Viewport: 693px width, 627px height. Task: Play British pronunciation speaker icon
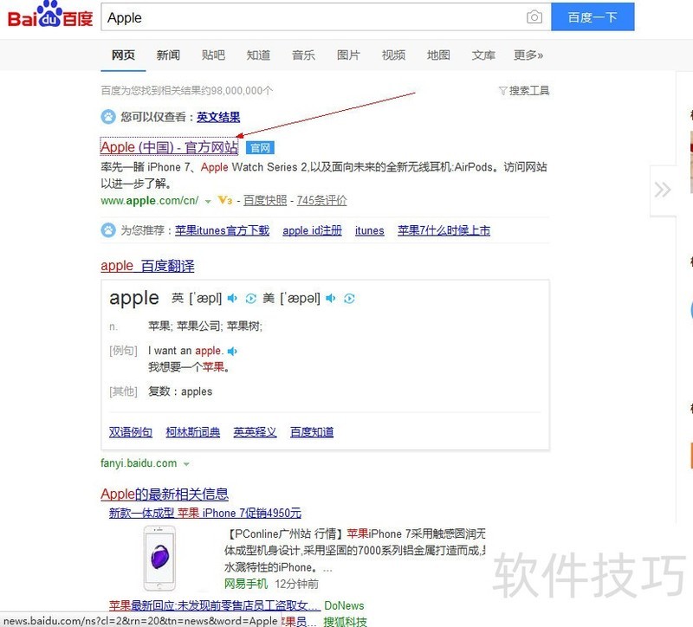pos(232,299)
